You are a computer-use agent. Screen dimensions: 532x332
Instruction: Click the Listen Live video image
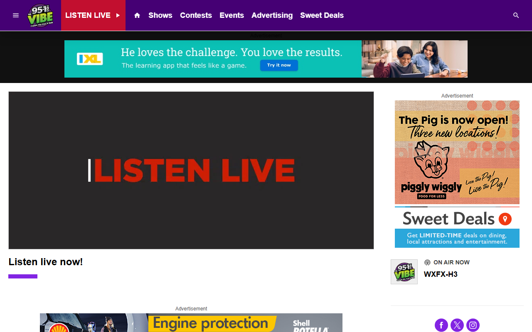(x=191, y=170)
